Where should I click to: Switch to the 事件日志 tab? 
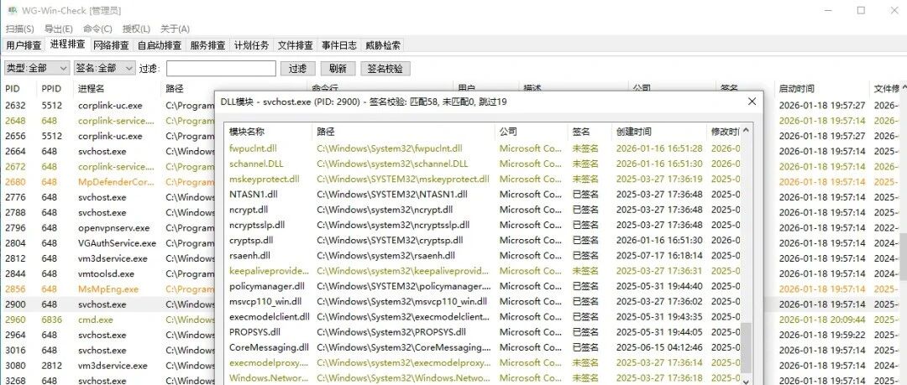339,45
